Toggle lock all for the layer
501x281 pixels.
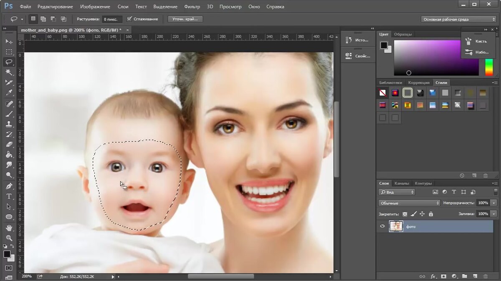(x=431, y=214)
